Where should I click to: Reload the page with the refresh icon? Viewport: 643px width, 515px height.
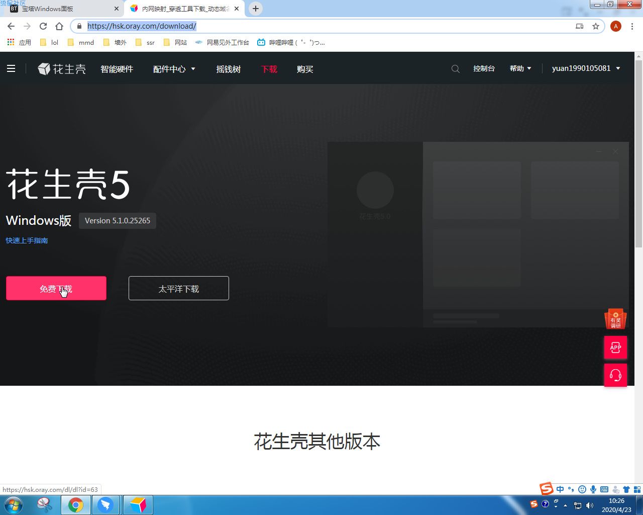click(x=43, y=26)
